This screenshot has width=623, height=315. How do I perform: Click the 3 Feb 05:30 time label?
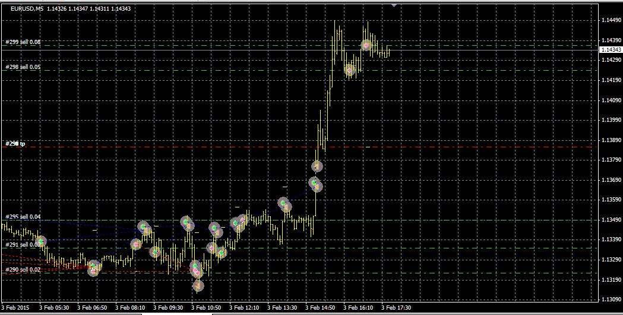coord(54,307)
